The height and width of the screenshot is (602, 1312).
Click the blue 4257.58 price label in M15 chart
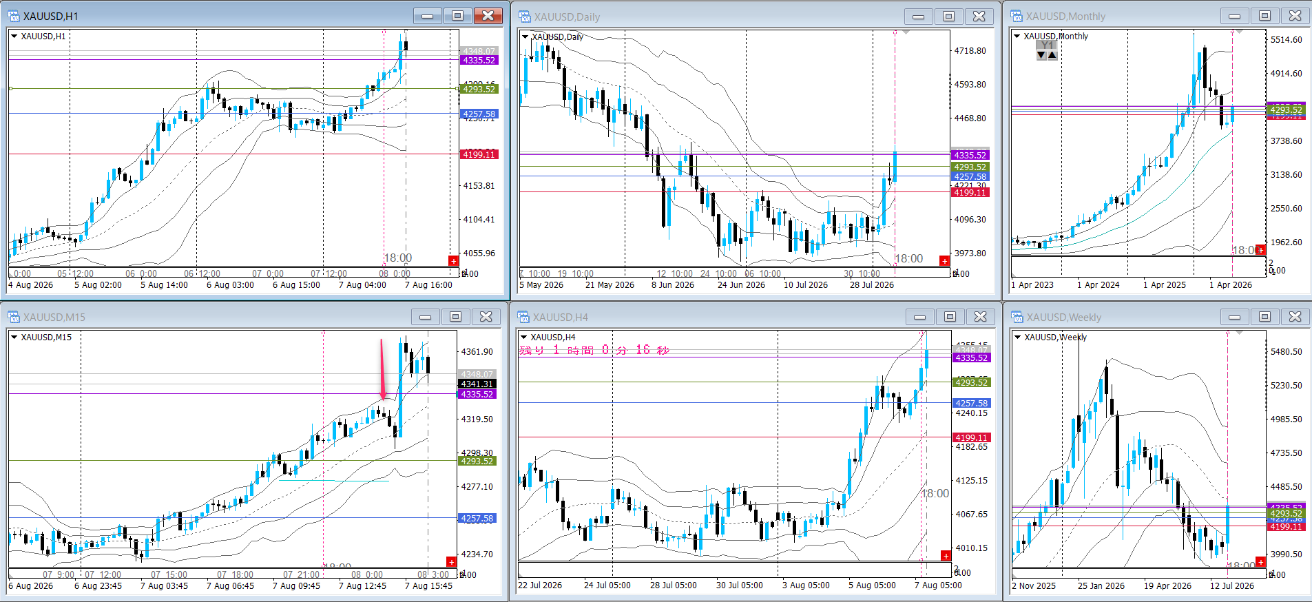pos(477,518)
